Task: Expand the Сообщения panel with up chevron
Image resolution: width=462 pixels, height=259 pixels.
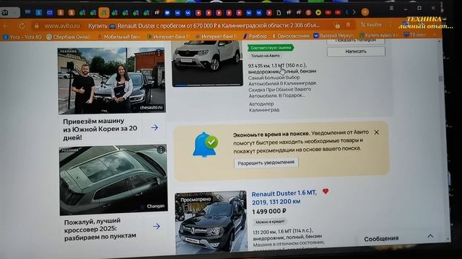Action: point(430,236)
